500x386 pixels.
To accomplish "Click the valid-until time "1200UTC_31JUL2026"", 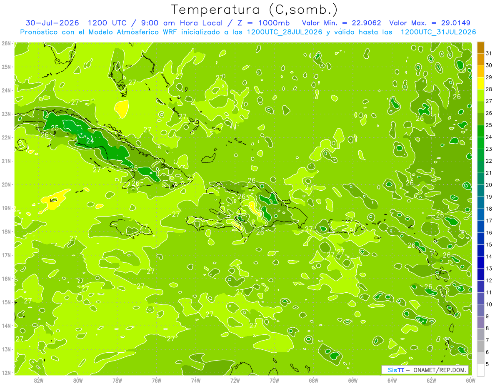I will coord(438,32).
